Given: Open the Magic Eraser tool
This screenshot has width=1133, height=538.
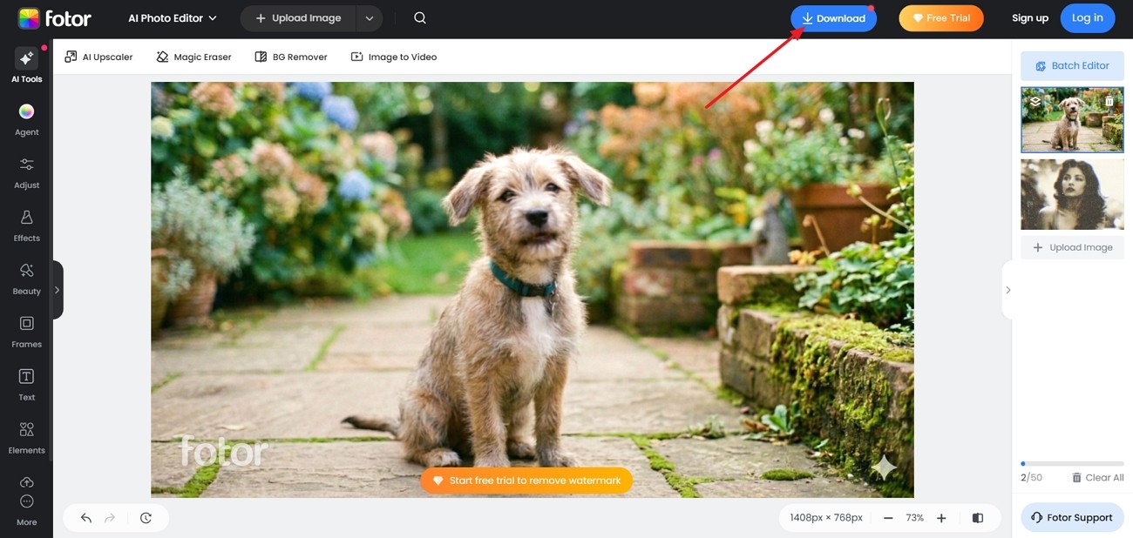Looking at the screenshot, I should click(193, 57).
